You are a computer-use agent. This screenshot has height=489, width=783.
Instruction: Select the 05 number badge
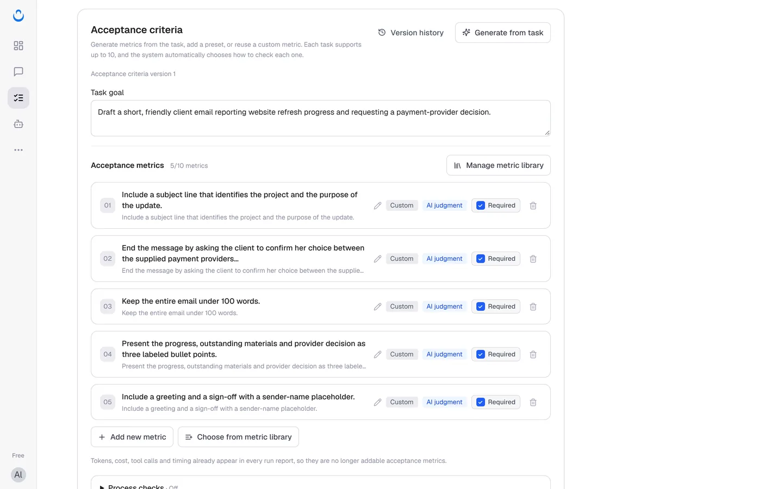pyautogui.click(x=108, y=402)
